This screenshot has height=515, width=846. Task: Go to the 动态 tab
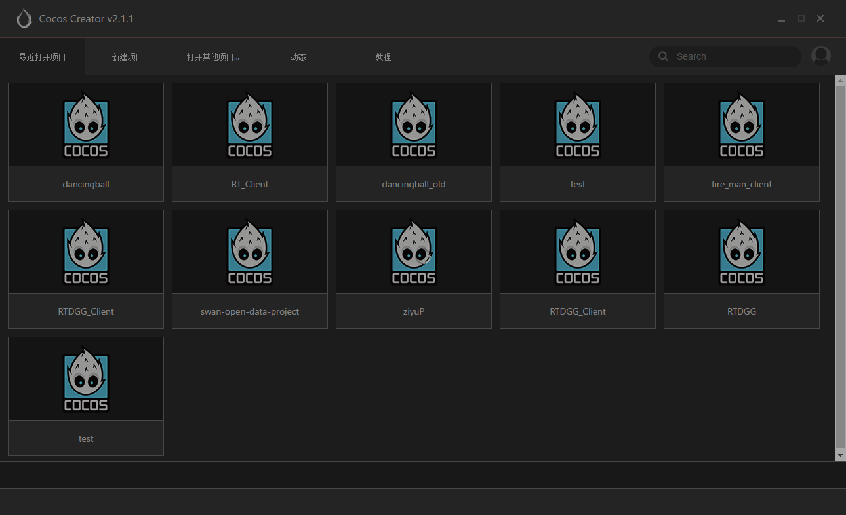coord(298,57)
